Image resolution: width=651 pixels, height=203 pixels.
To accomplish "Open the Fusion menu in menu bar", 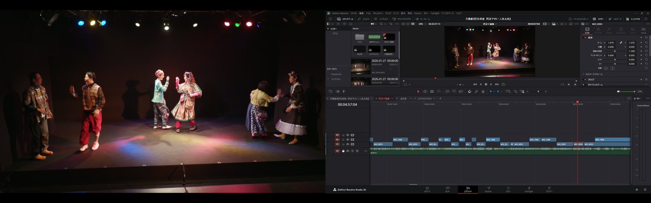I will point(418,14).
